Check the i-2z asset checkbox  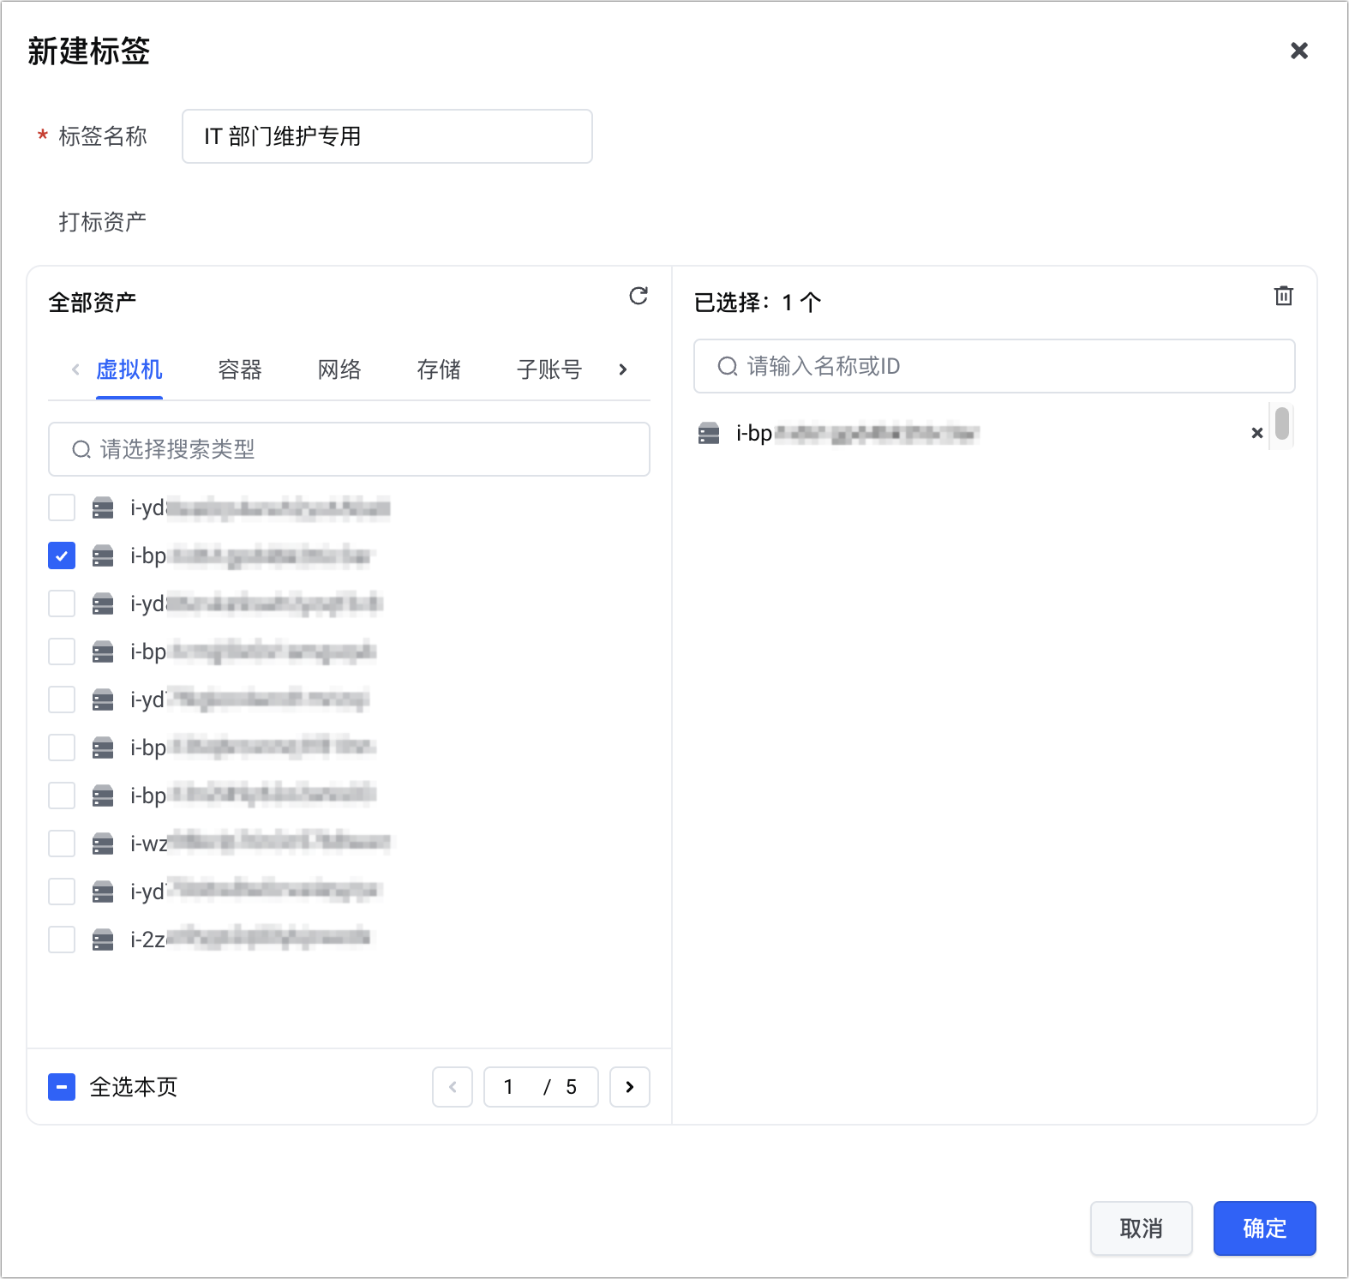click(62, 940)
